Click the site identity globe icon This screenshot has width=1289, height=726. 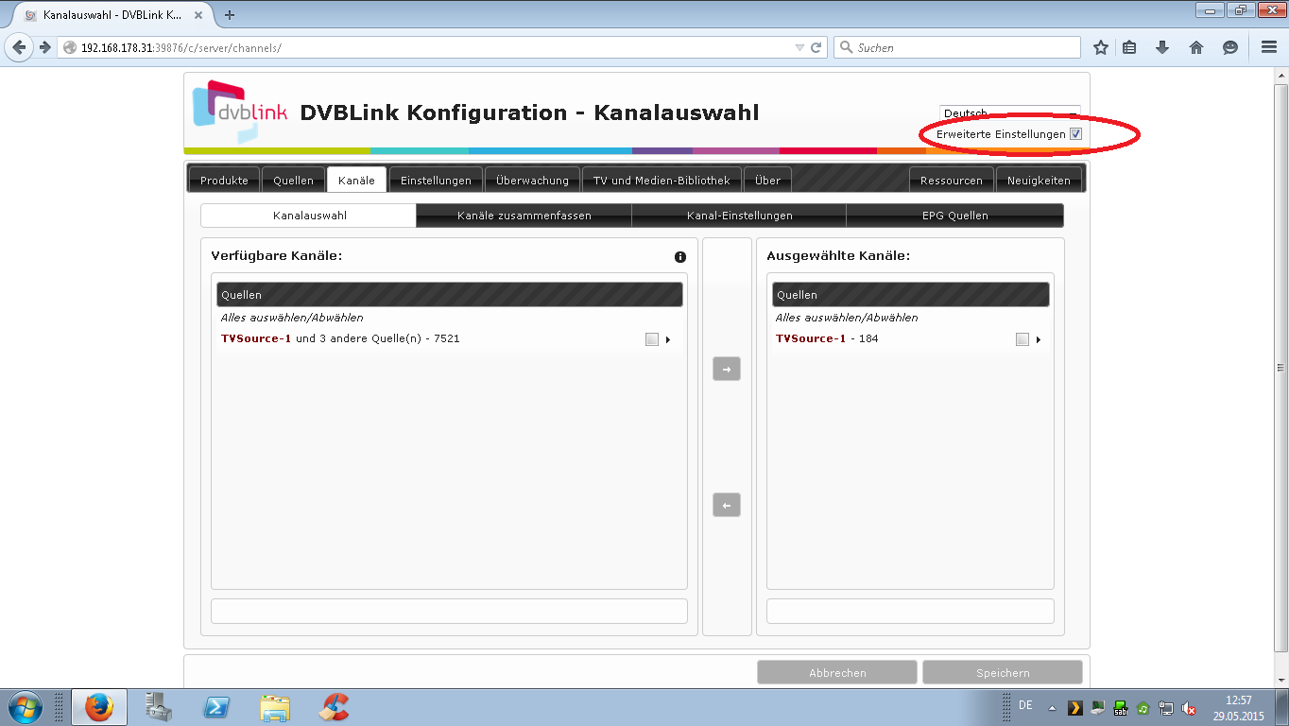(x=69, y=47)
